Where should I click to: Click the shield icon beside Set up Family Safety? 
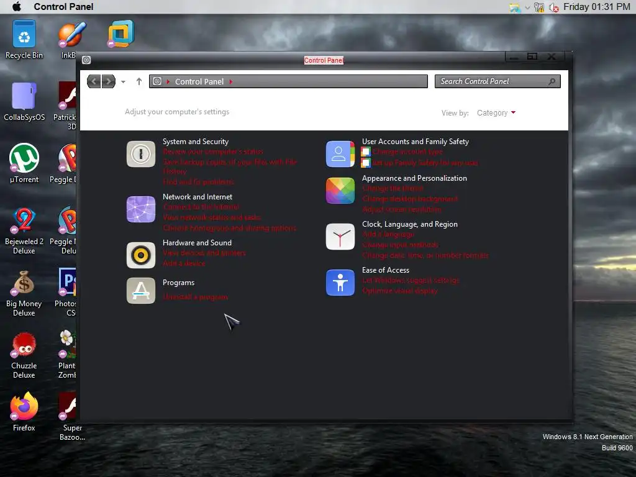[365, 163]
